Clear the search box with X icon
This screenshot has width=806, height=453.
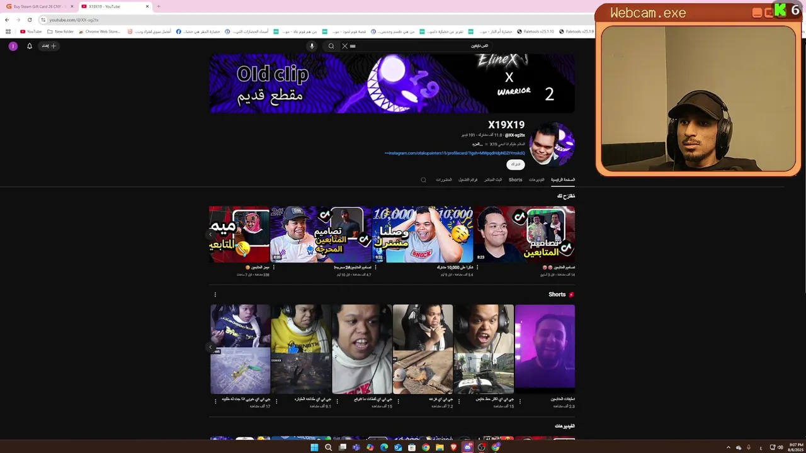coord(344,46)
